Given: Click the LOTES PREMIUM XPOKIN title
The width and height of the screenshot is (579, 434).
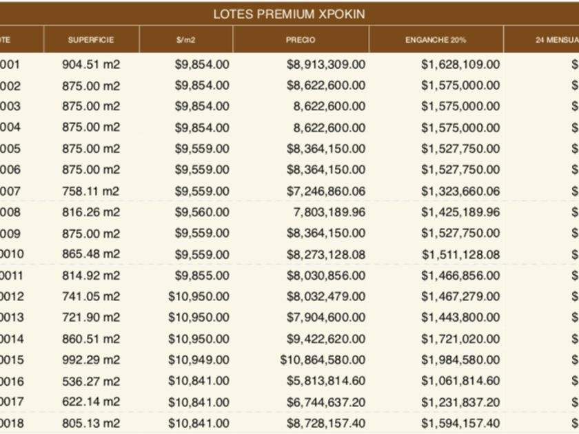Looking at the screenshot, I should (x=289, y=14).
